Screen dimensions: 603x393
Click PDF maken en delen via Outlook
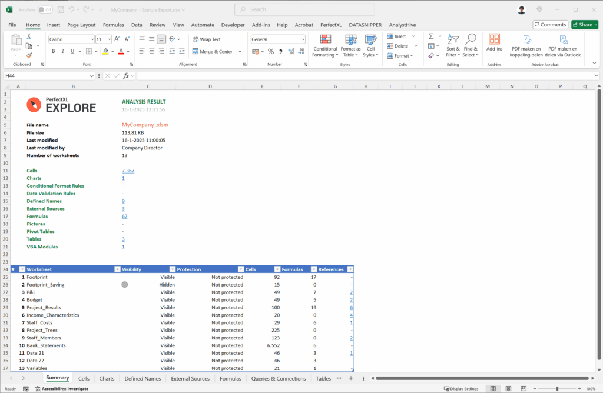click(562, 46)
